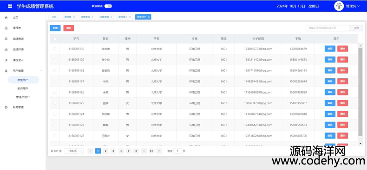Switch to the 成绩详情 tab
Screen dimensions: 367x170
(104, 17)
